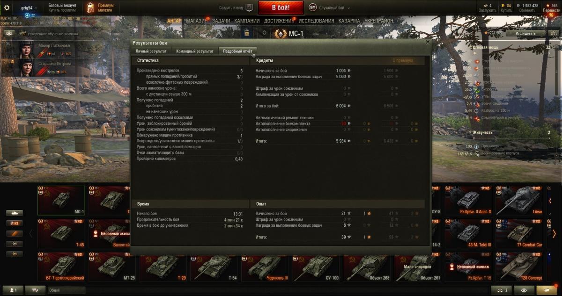This screenshot has width=562, height=296.
Task: Select the Т-29 tank
Action: [163, 267]
